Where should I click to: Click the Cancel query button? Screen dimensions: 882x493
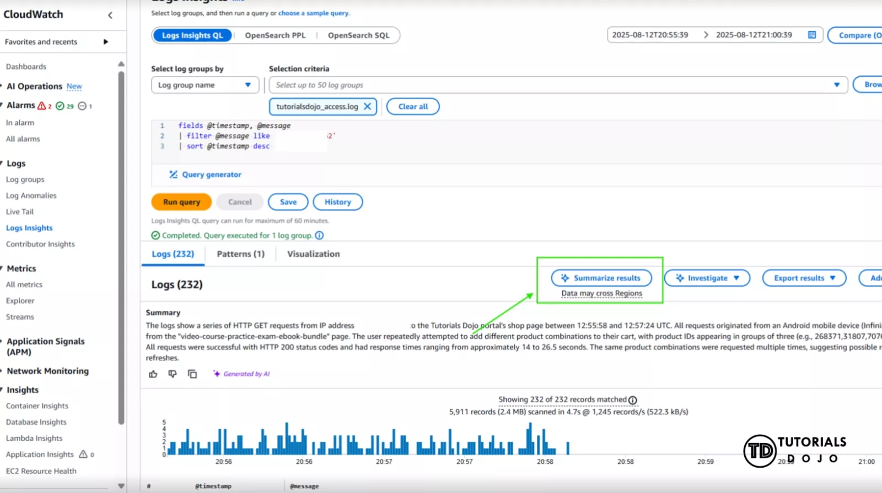(x=240, y=202)
